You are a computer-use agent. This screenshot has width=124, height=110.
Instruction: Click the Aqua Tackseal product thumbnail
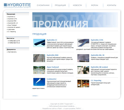tap(39, 70)
